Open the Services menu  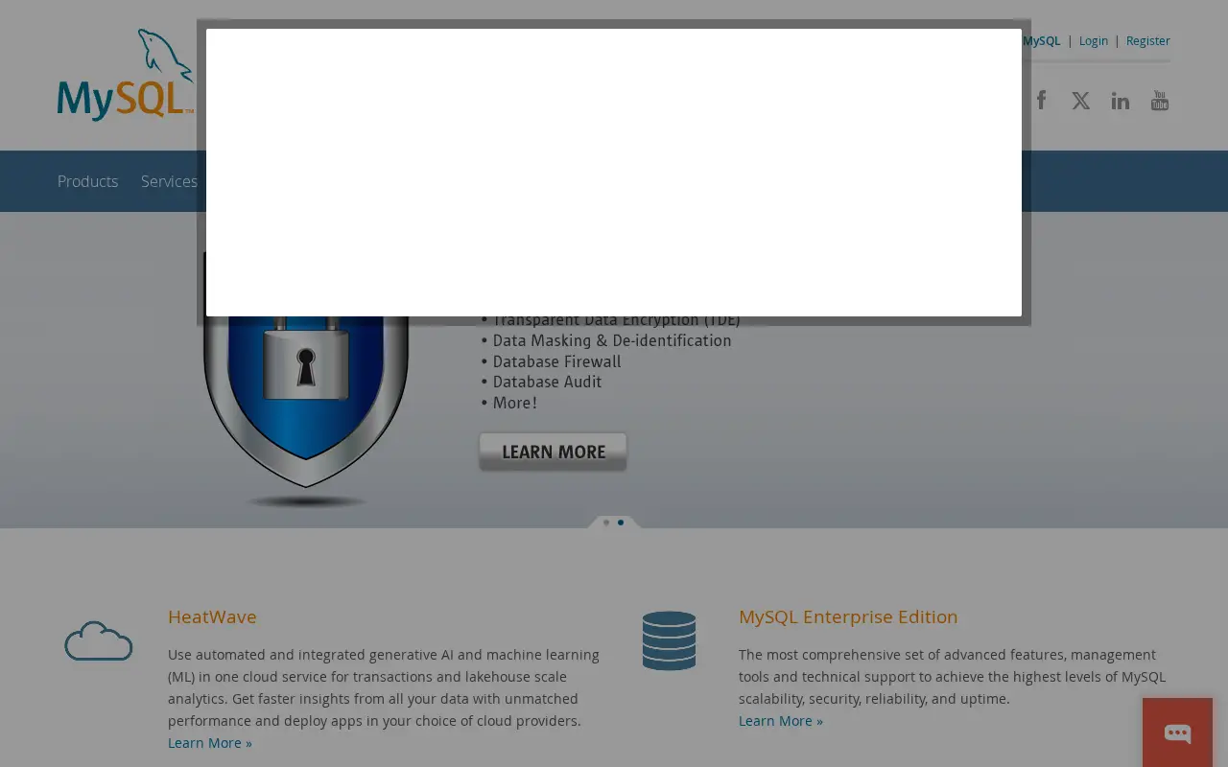(x=169, y=181)
